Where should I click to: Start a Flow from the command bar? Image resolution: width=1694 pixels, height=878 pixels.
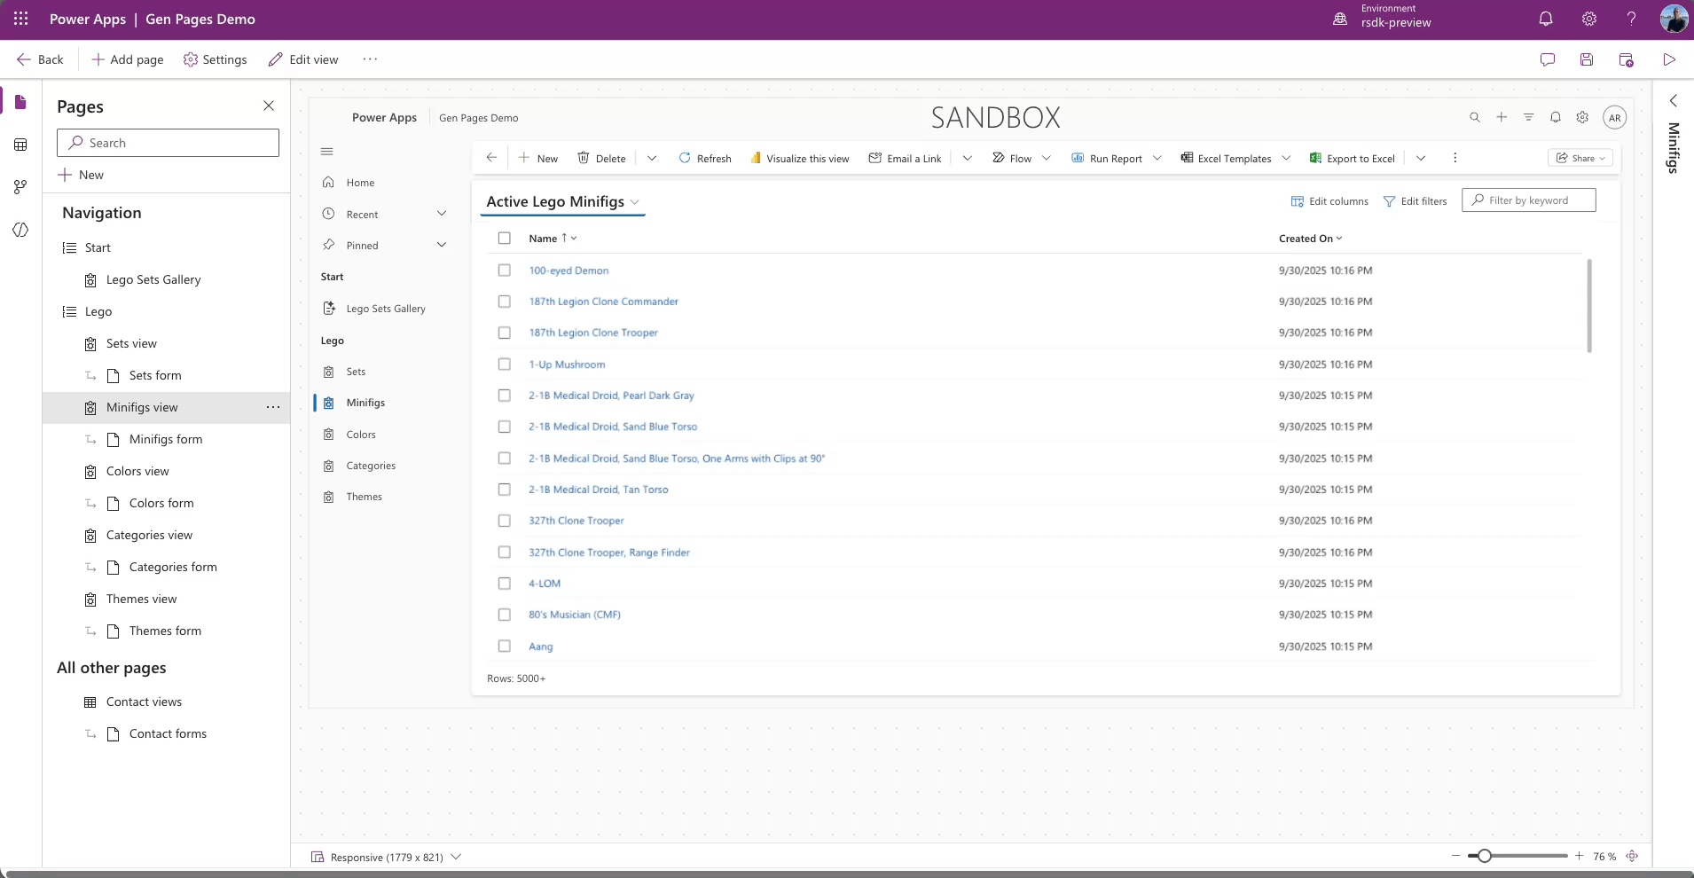pos(1016,158)
